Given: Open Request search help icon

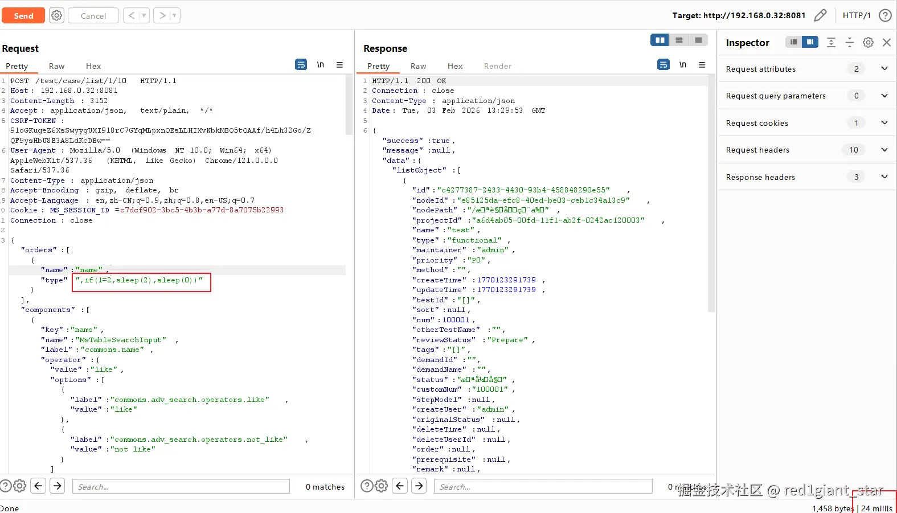Looking at the screenshot, I should [5, 486].
